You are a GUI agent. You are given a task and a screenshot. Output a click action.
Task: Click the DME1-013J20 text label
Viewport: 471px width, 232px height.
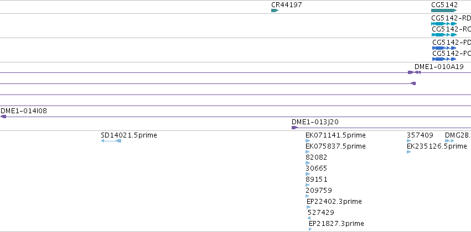pos(315,122)
